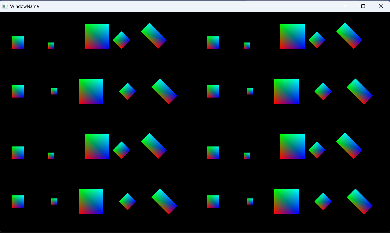390x233 pixels.
Task: Click large gradient square in top row, left half
Action: (97, 36)
